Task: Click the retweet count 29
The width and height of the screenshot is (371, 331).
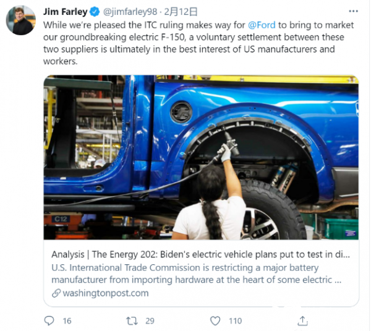Action: click(x=150, y=320)
